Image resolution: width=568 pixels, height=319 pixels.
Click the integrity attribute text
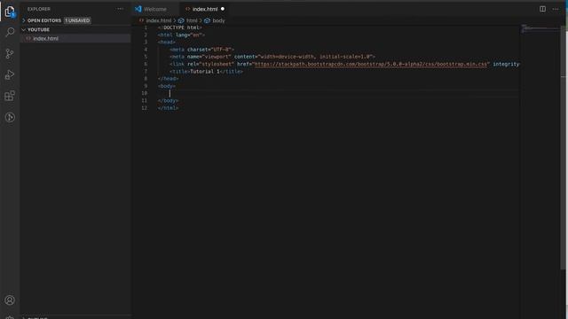(x=506, y=64)
